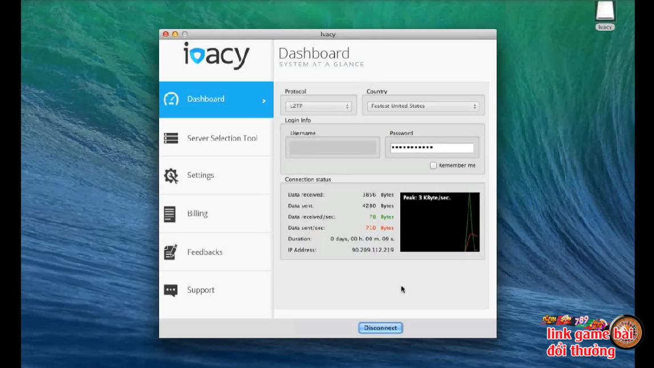The image size is (654, 368).
Task: Click the Duration value text
Action: click(363, 239)
